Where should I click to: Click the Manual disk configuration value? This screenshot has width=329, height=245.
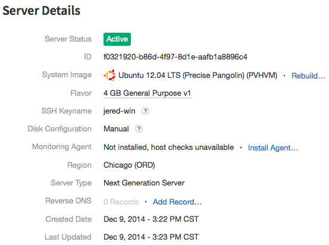point(116,129)
